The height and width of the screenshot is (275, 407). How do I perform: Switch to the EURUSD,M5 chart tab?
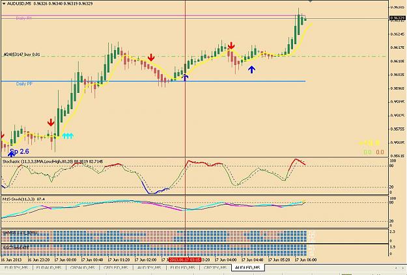[x=182, y=267]
